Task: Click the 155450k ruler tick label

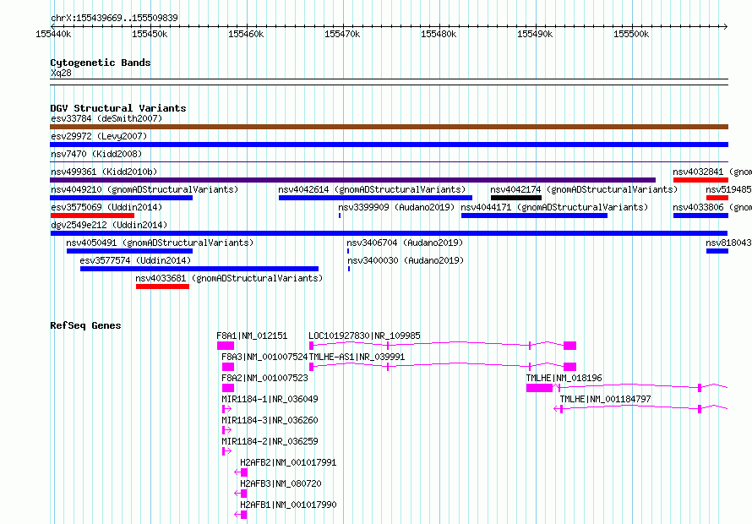Action: 150,34
